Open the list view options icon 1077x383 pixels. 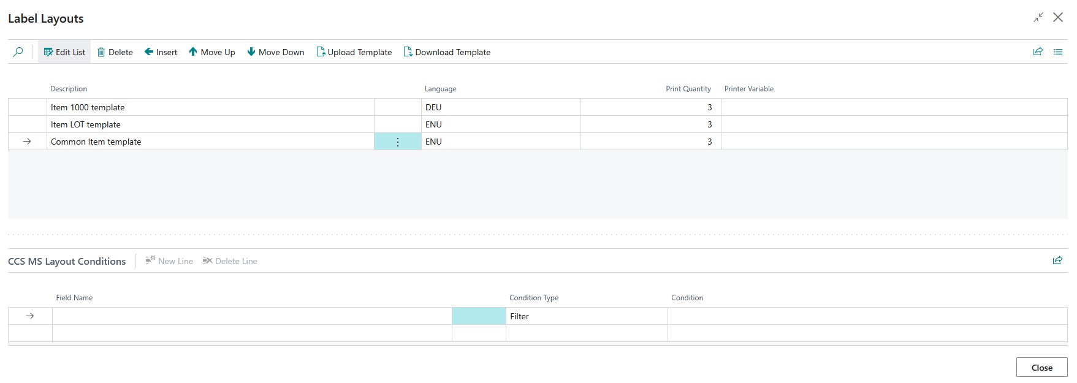pyautogui.click(x=1058, y=52)
